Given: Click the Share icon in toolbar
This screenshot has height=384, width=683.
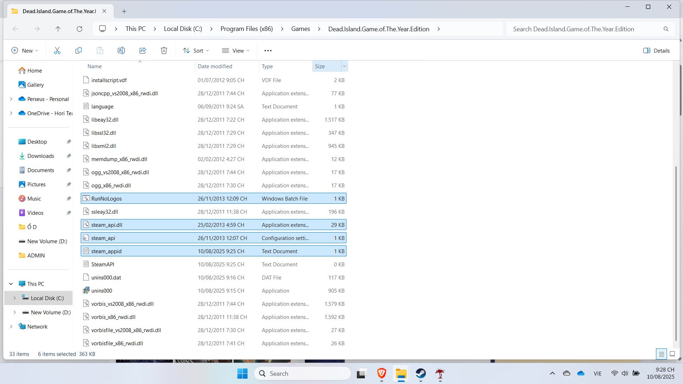Looking at the screenshot, I should pos(143,50).
